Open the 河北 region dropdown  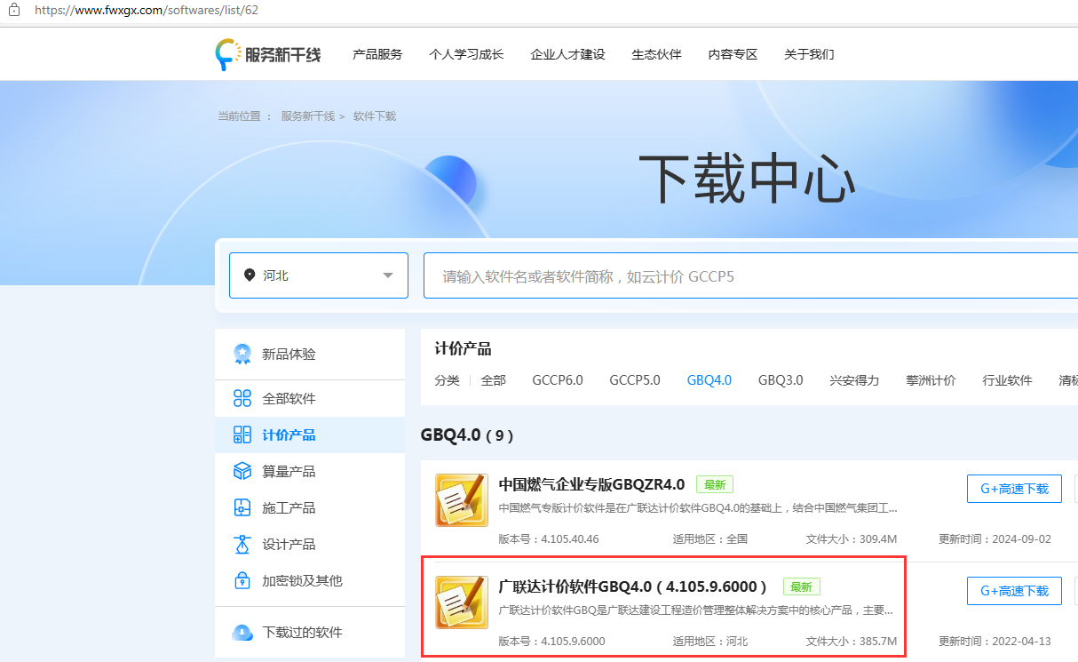(319, 275)
